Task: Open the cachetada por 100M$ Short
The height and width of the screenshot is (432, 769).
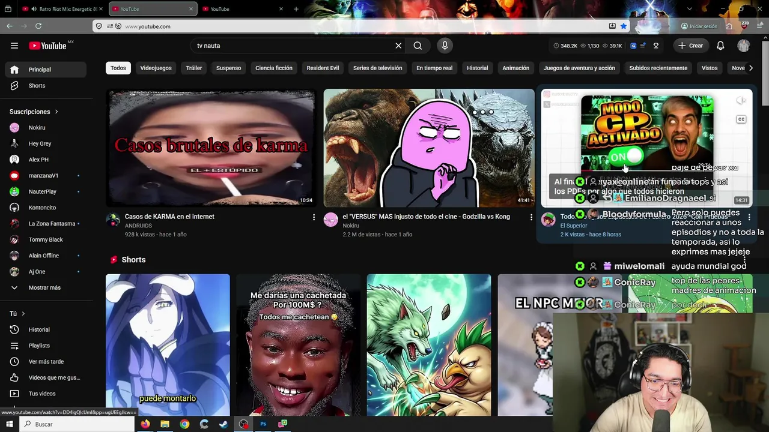Action: coord(299,345)
